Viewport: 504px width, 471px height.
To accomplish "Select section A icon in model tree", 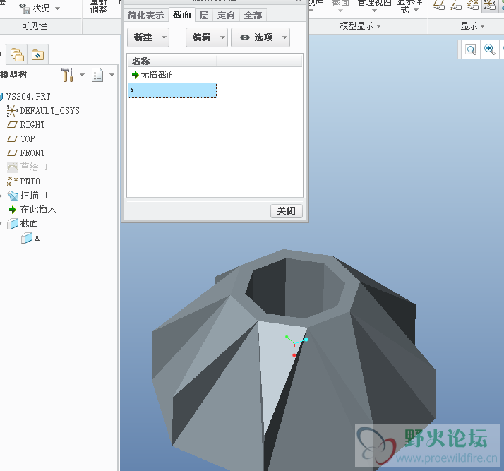I will pyautogui.click(x=27, y=238).
